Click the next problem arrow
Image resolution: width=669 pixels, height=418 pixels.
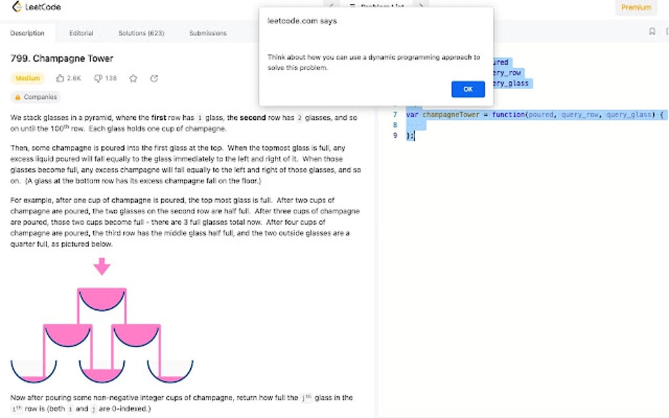coord(420,6)
